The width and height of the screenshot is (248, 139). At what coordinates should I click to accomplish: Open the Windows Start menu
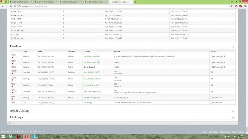click(x=3, y=136)
